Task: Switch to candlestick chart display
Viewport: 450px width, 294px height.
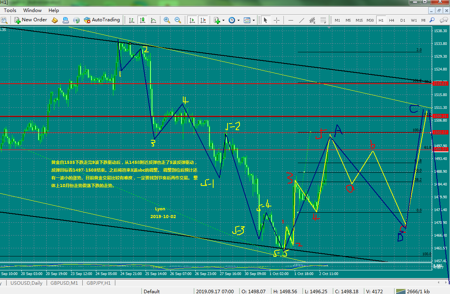Action: click(x=142, y=20)
